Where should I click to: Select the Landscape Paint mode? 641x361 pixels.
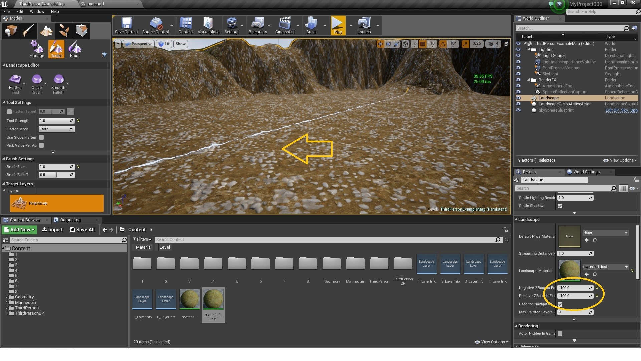(x=75, y=49)
